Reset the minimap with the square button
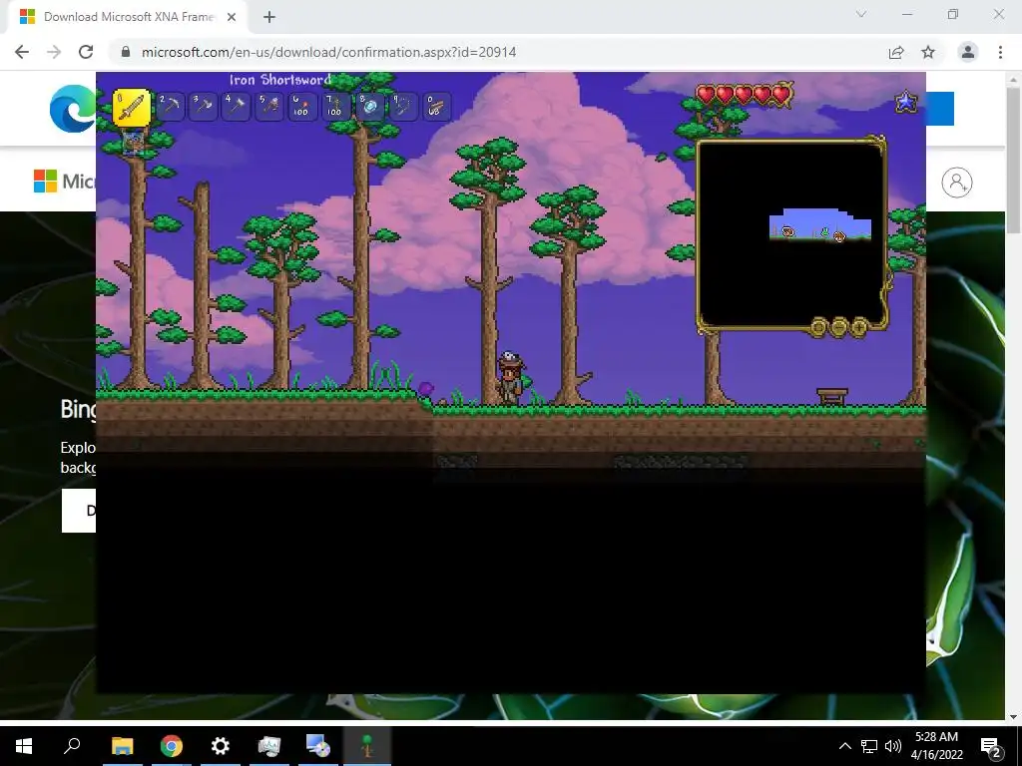Screen dimensions: 1022x766 click(x=818, y=326)
